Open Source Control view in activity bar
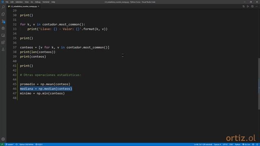This screenshot has height=146, width=260. click(x=3, y=21)
